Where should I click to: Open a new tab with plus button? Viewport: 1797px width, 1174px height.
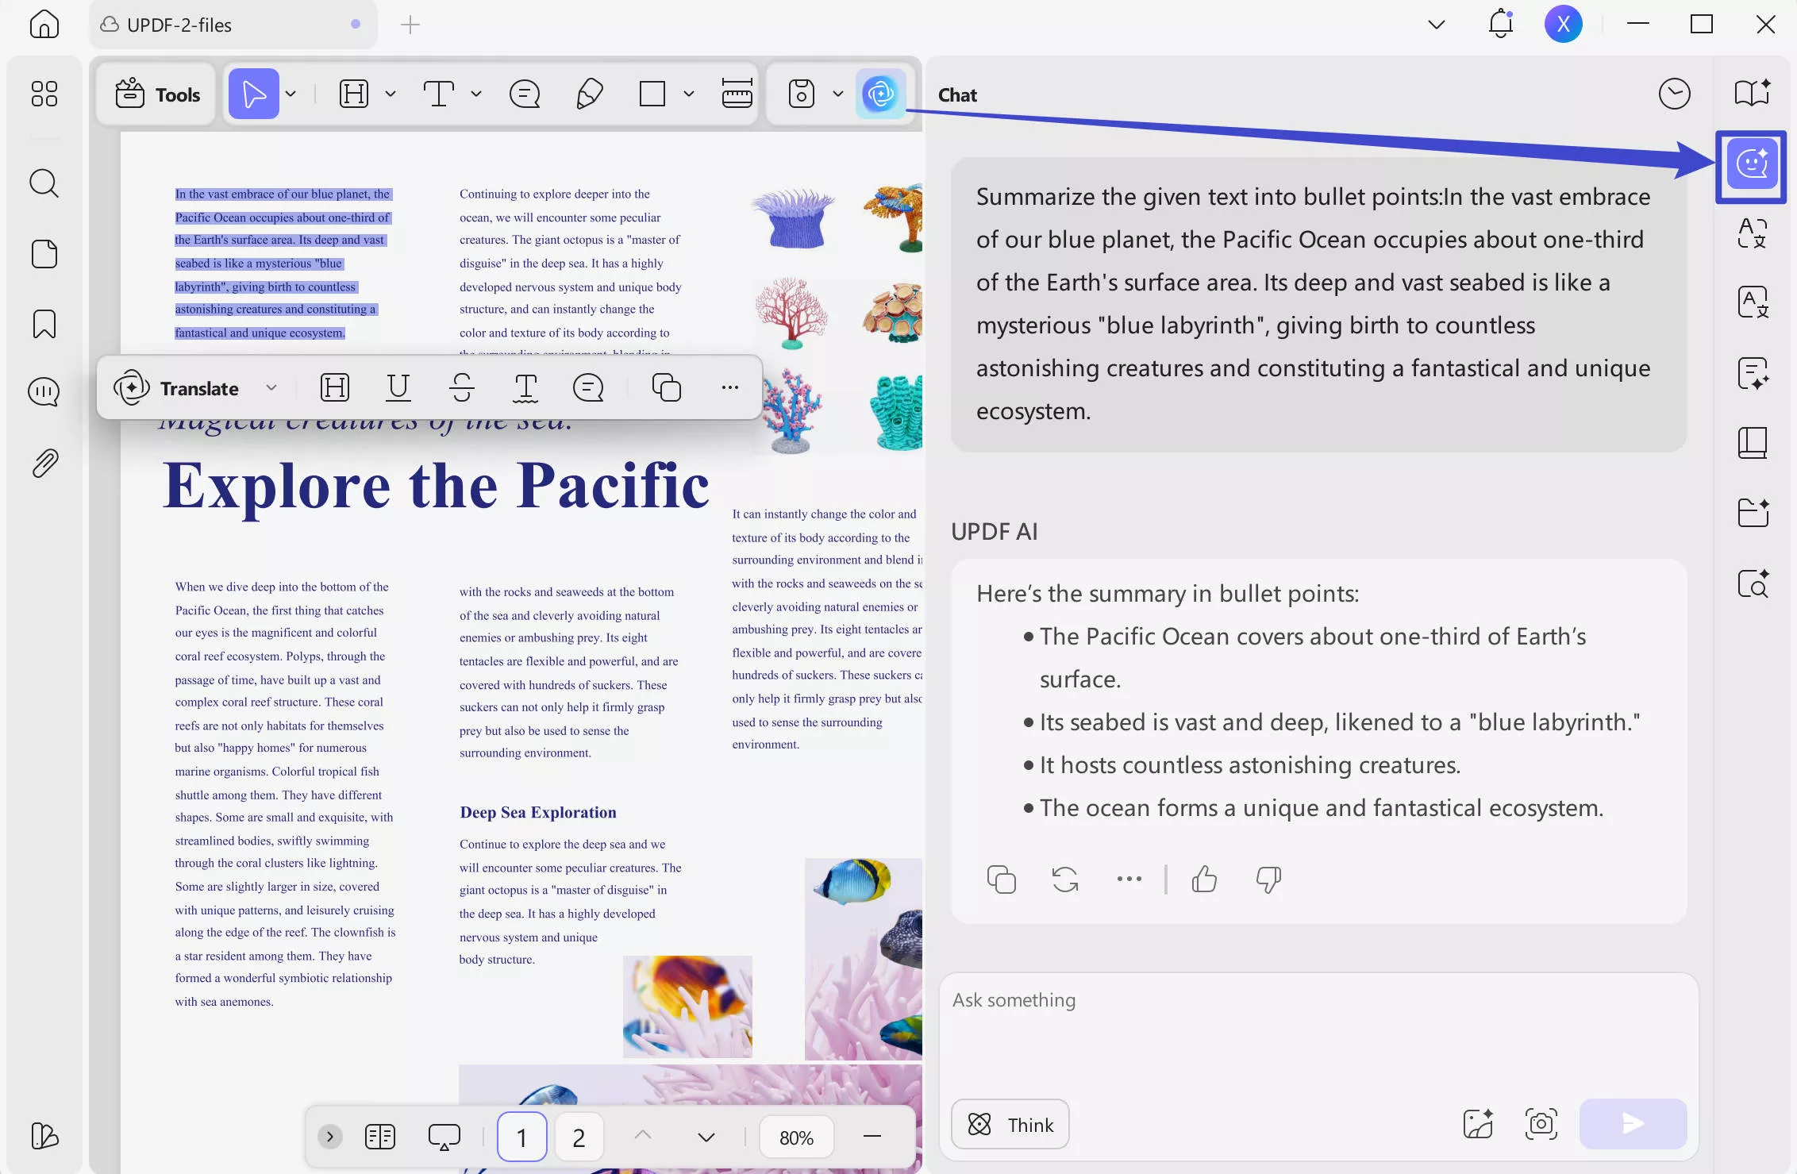(x=410, y=25)
